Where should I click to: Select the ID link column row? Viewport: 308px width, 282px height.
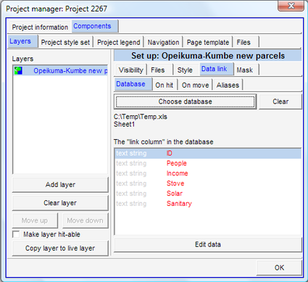click(x=208, y=154)
